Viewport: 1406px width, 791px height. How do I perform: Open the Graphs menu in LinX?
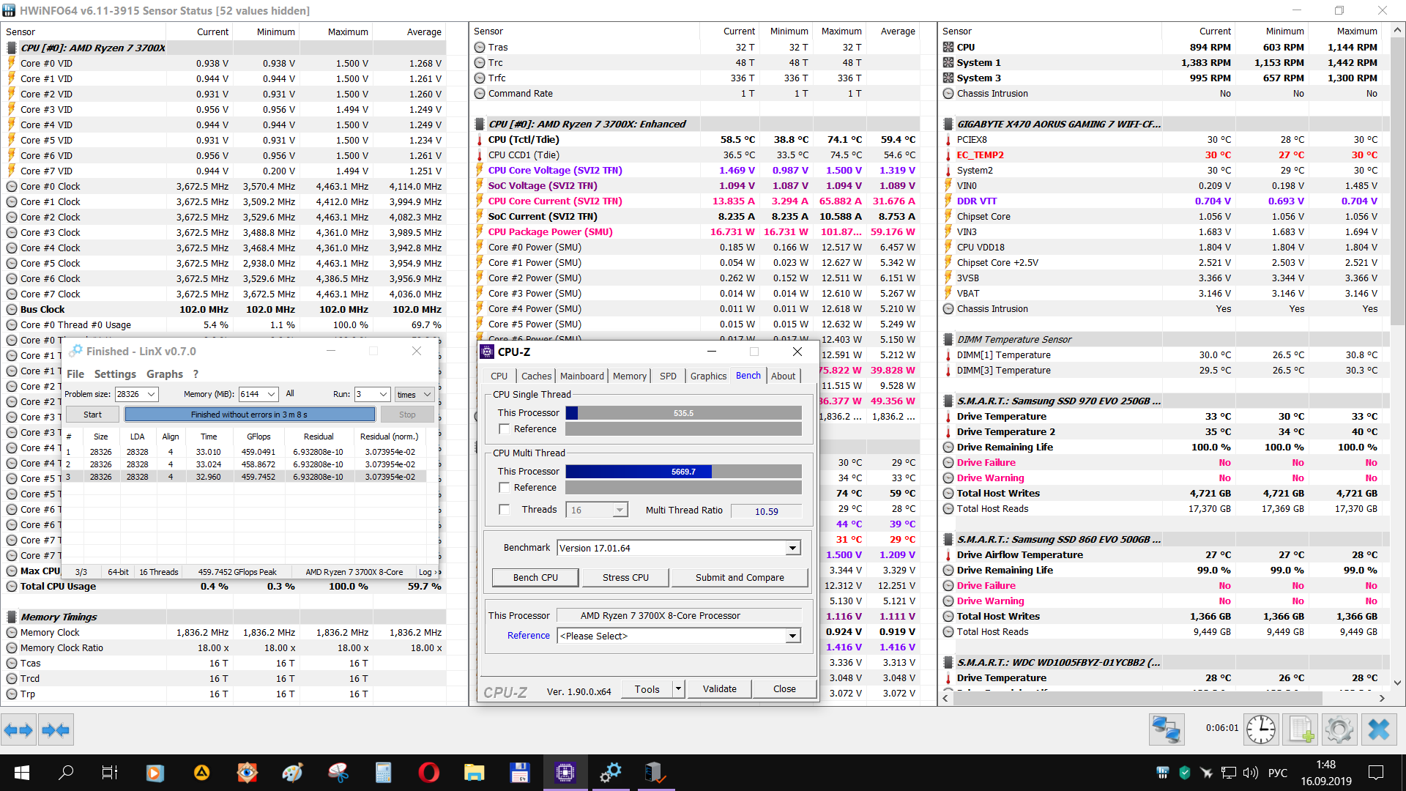[164, 374]
